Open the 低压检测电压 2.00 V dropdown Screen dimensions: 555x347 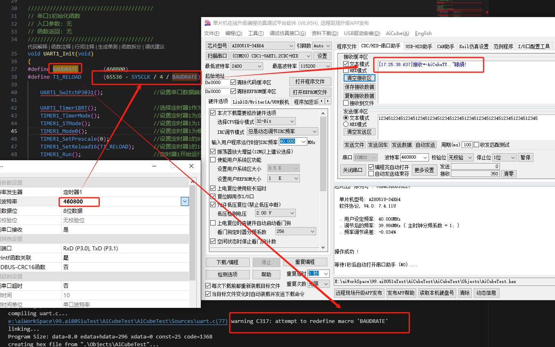click(x=292, y=213)
